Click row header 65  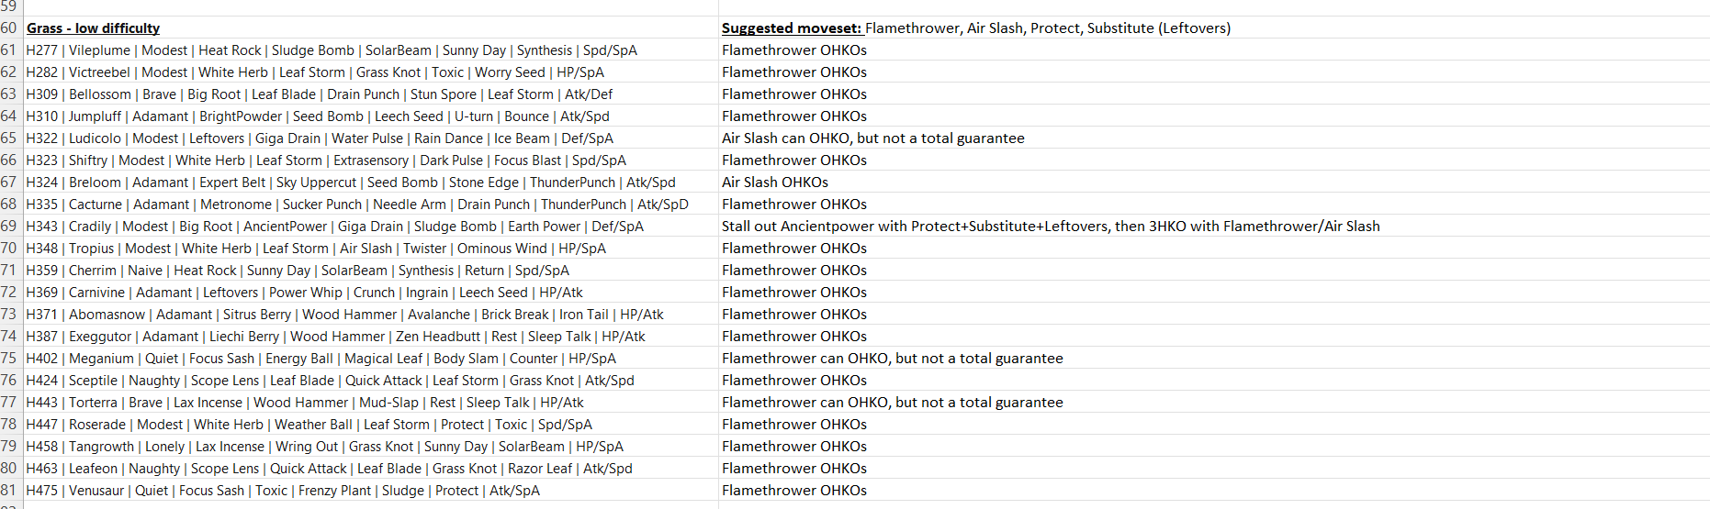[11, 138]
